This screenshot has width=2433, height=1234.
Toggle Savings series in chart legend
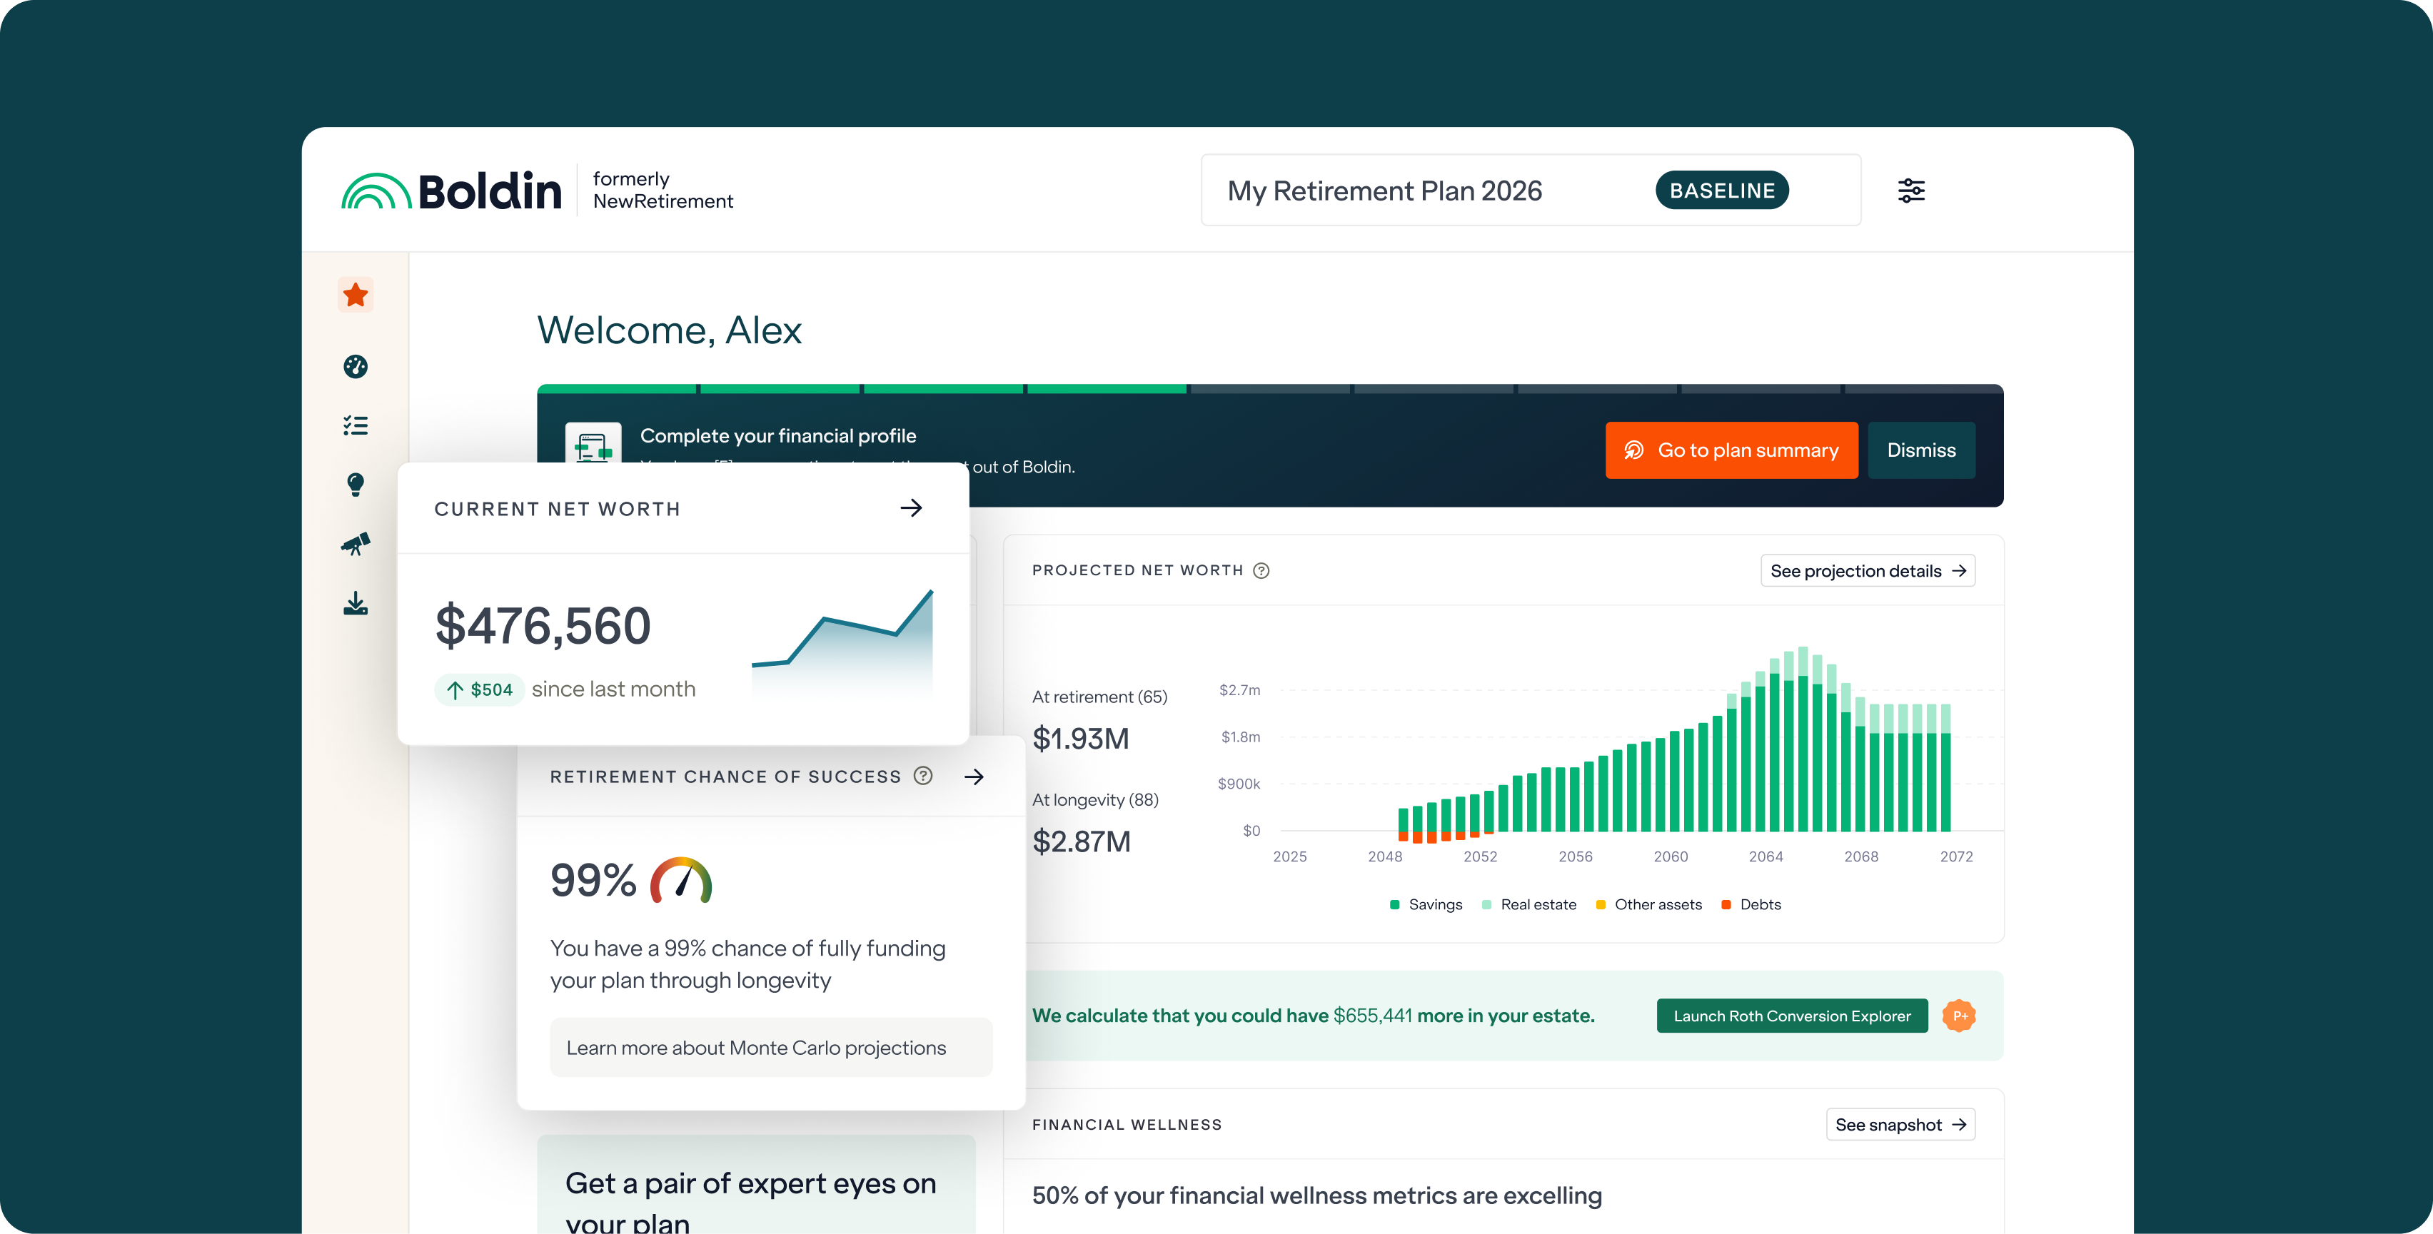tap(1425, 904)
